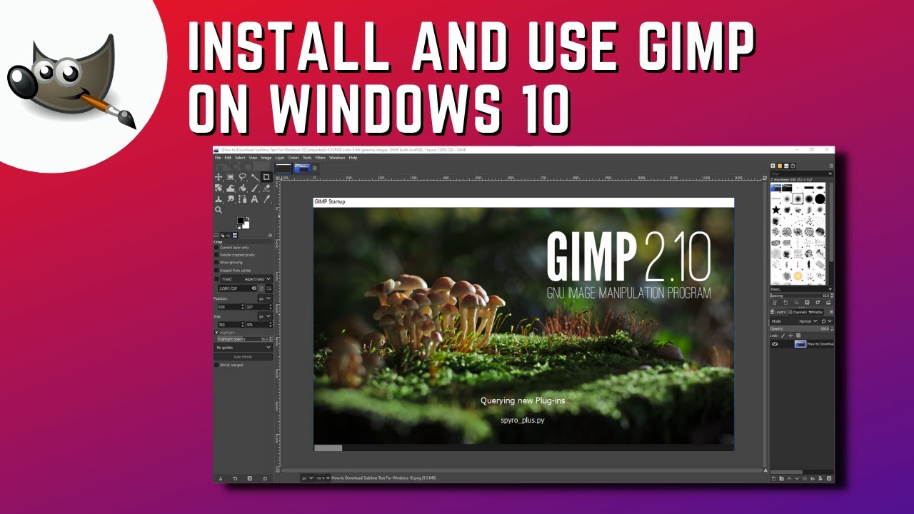
Task: Open the Size units px dropdown
Action: (265, 316)
